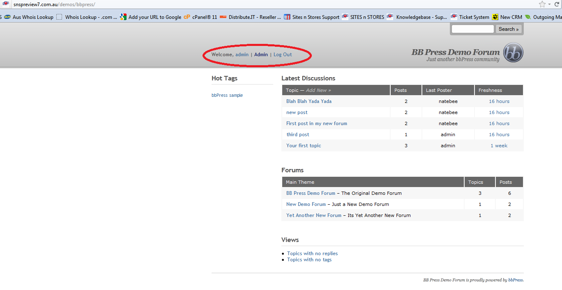The height and width of the screenshot is (290, 562).
Task: Follow the bbPress link in the footer
Action: (516, 280)
